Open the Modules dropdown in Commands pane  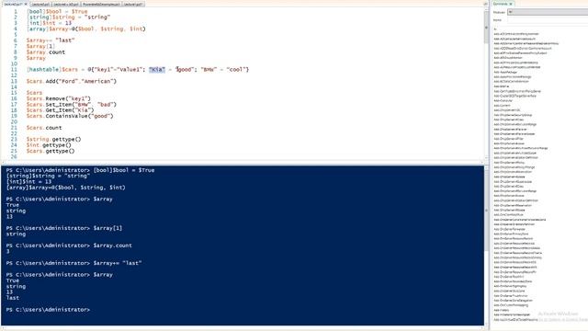(548, 12)
